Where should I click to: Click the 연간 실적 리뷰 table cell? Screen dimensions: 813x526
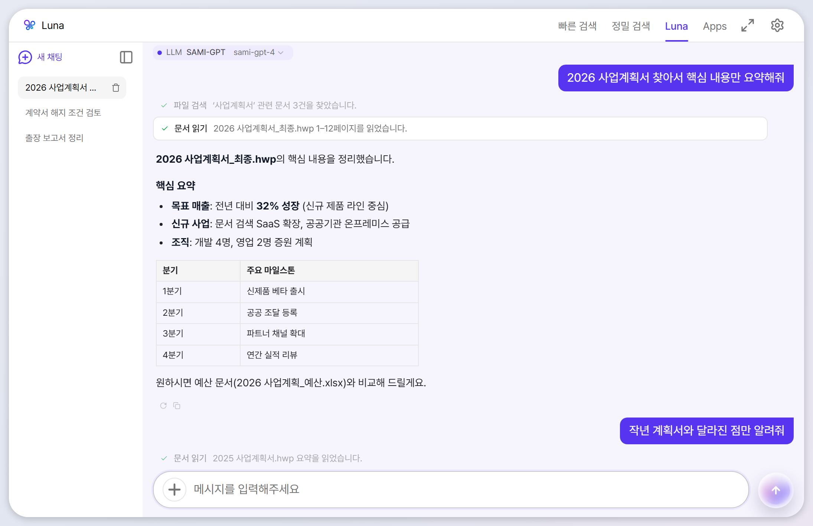coord(329,355)
